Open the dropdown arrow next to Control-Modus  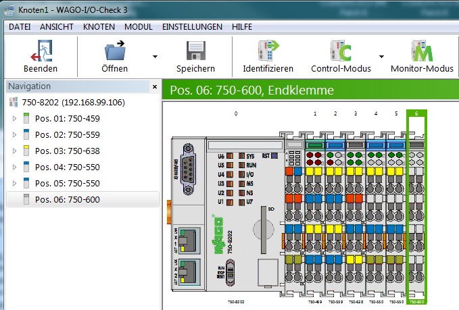(381, 57)
